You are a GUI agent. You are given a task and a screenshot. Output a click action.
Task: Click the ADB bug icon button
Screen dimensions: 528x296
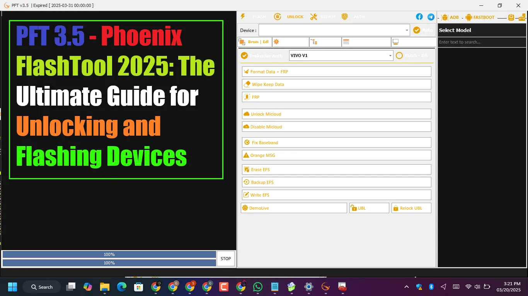(x=450, y=17)
